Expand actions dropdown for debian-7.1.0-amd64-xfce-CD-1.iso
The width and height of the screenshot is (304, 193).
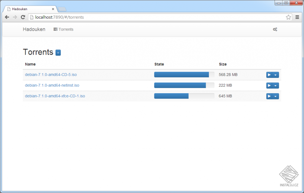(275, 96)
